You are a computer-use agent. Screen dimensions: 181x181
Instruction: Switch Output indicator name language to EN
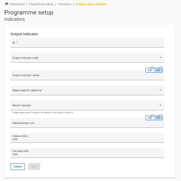158,70
